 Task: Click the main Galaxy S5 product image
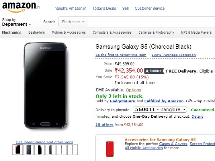(46, 86)
